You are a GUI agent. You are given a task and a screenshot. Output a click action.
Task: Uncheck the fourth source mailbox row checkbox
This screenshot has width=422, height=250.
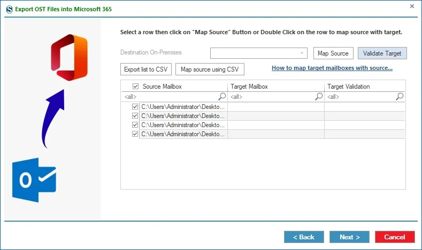click(x=135, y=134)
